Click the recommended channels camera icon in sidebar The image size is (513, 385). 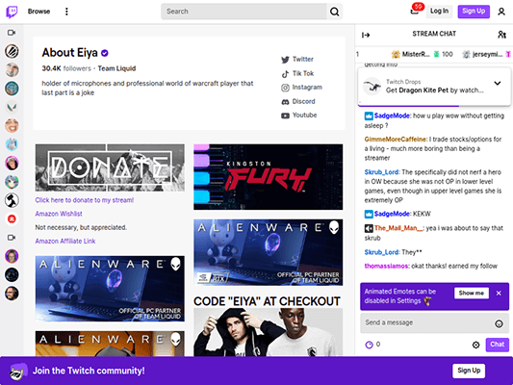click(x=12, y=238)
